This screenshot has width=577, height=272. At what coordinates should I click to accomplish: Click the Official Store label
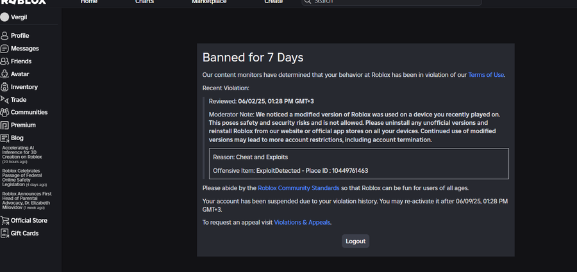coord(29,221)
